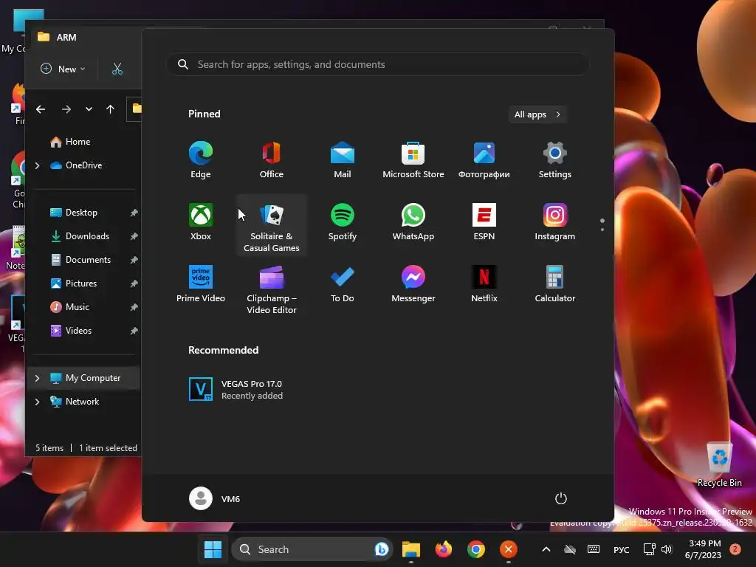Click the taskbar Search box
The image size is (756, 567).
click(312, 549)
